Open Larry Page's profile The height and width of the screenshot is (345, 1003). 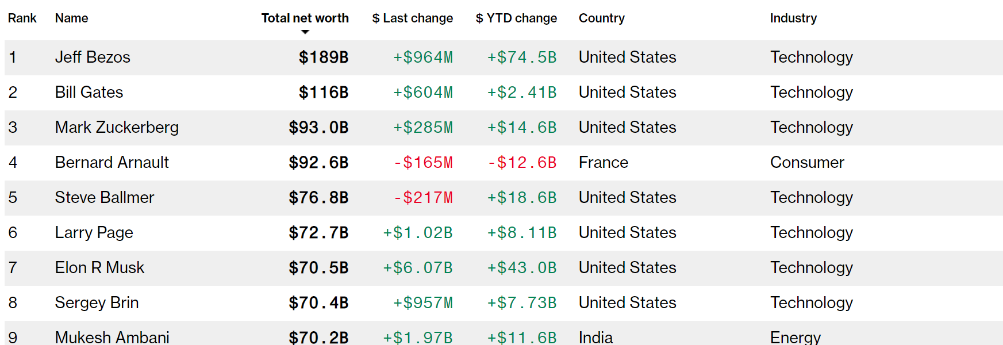point(94,233)
